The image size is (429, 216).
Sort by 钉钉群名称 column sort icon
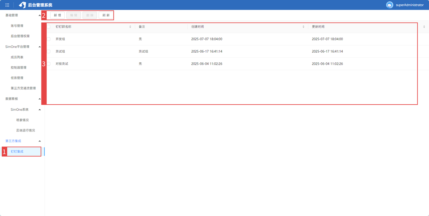[x=130, y=27]
